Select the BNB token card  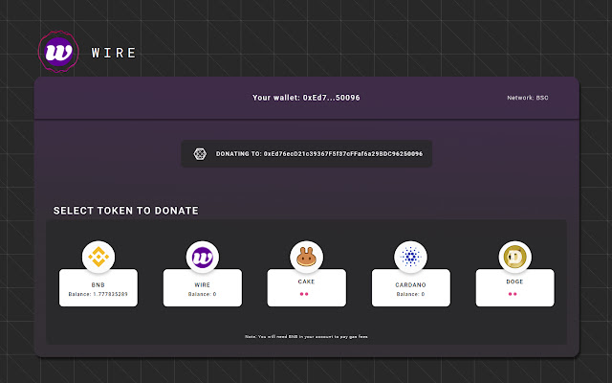point(98,287)
